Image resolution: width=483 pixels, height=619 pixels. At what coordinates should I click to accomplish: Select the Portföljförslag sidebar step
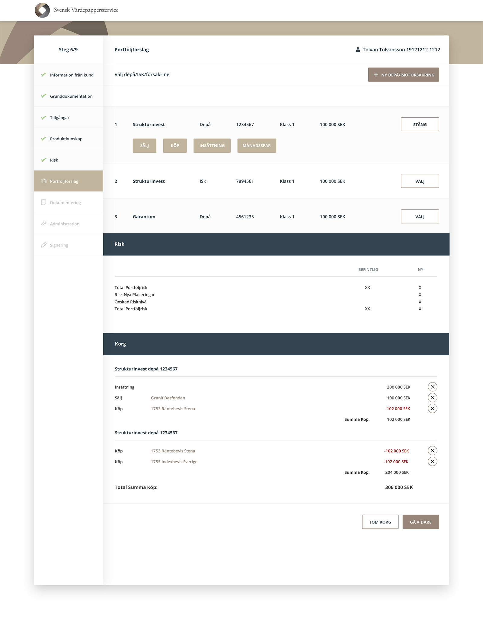(68, 181)
